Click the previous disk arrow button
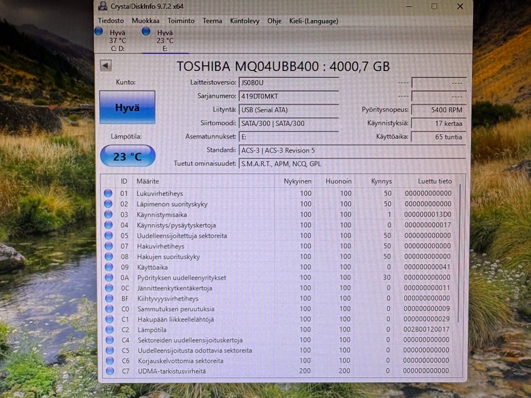 point(106,65)
